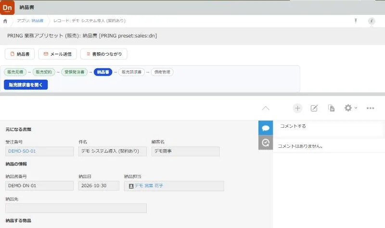Image resolution: width=385 pixels, height=228 pixels.
Task: Click the 納品の情報 section heading
Action: click(16, 164)
